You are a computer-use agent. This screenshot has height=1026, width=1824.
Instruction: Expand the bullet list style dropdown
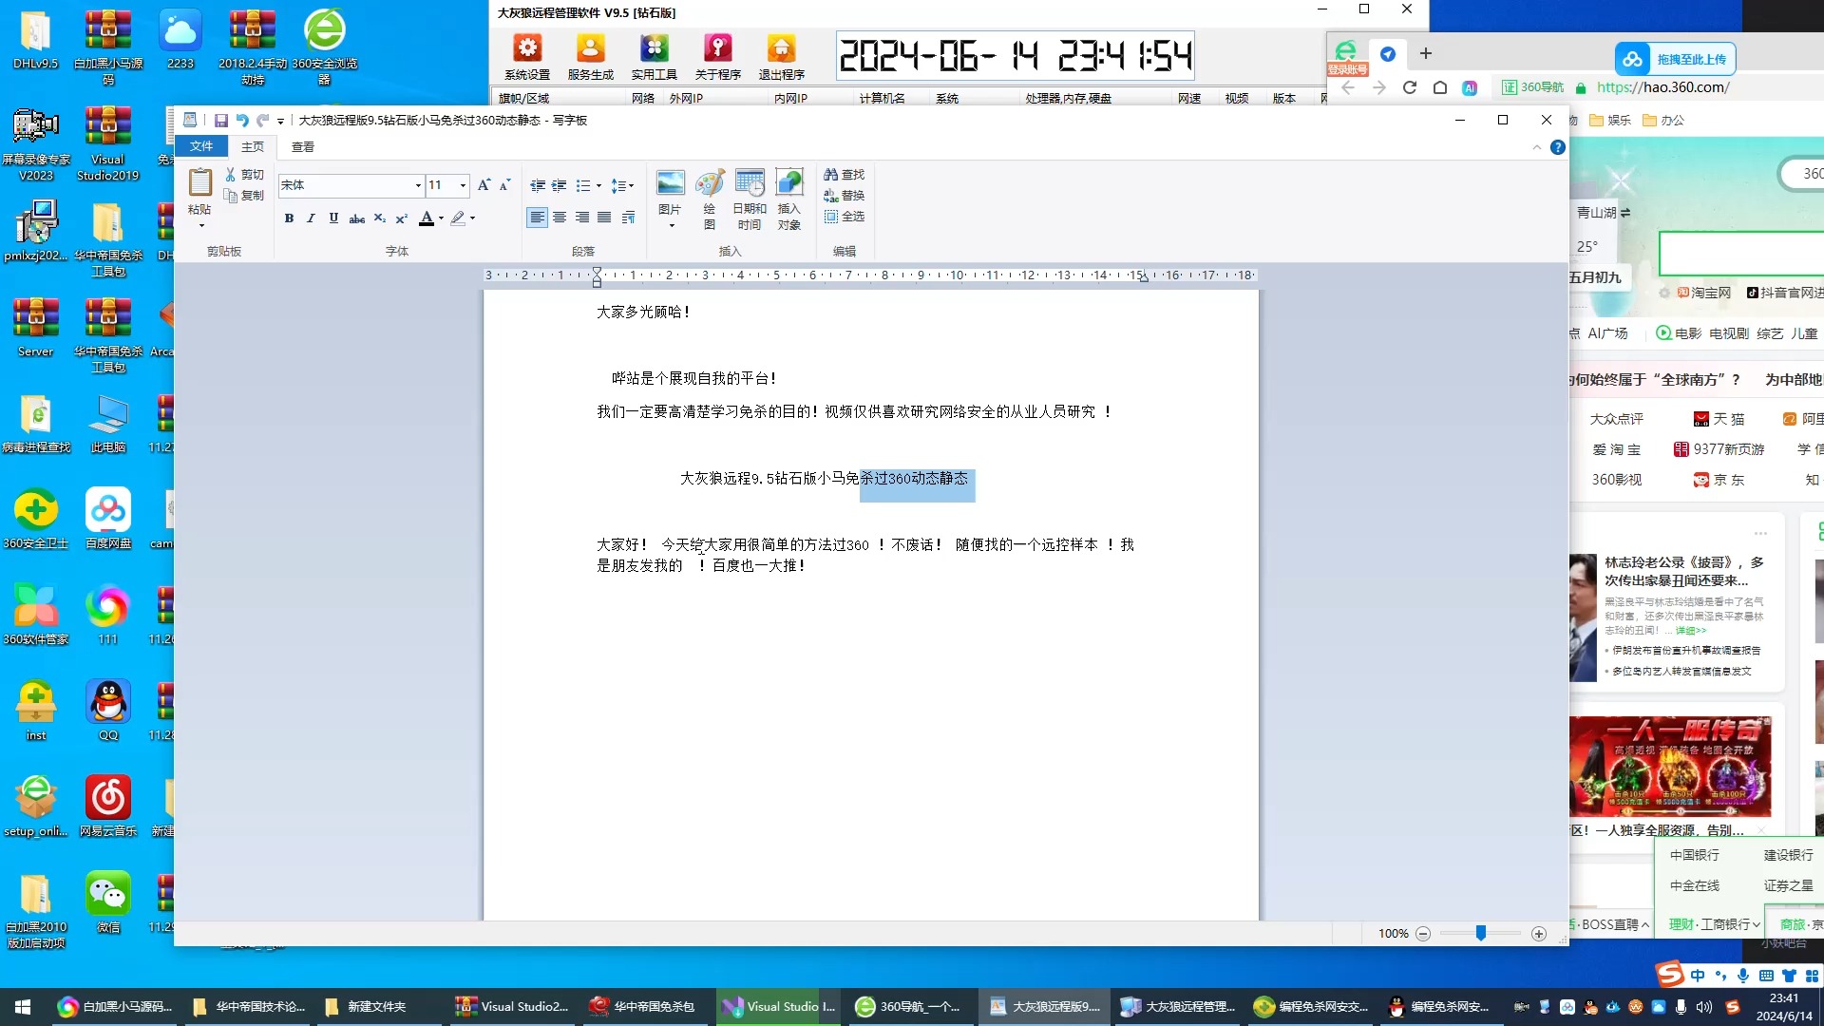click(598, 185)
